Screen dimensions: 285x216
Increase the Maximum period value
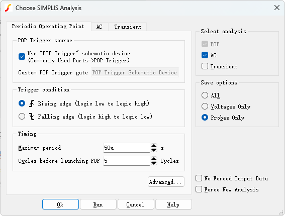pyautogui.click(x=154, y=146)
